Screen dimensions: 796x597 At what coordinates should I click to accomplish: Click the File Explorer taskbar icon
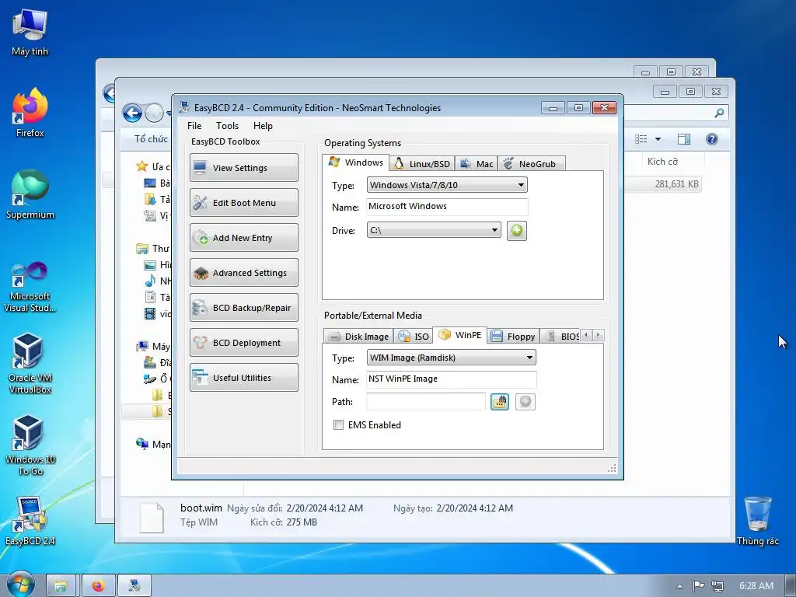click(61, 586)
